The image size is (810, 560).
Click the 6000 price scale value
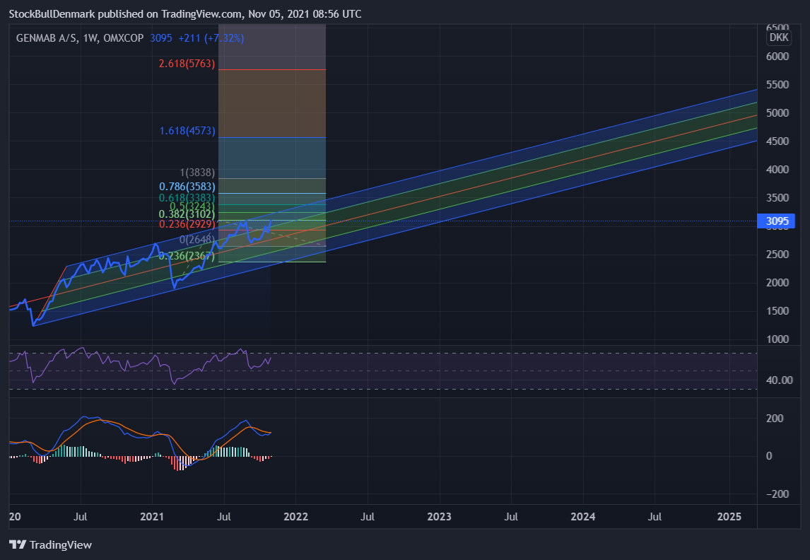777,57
